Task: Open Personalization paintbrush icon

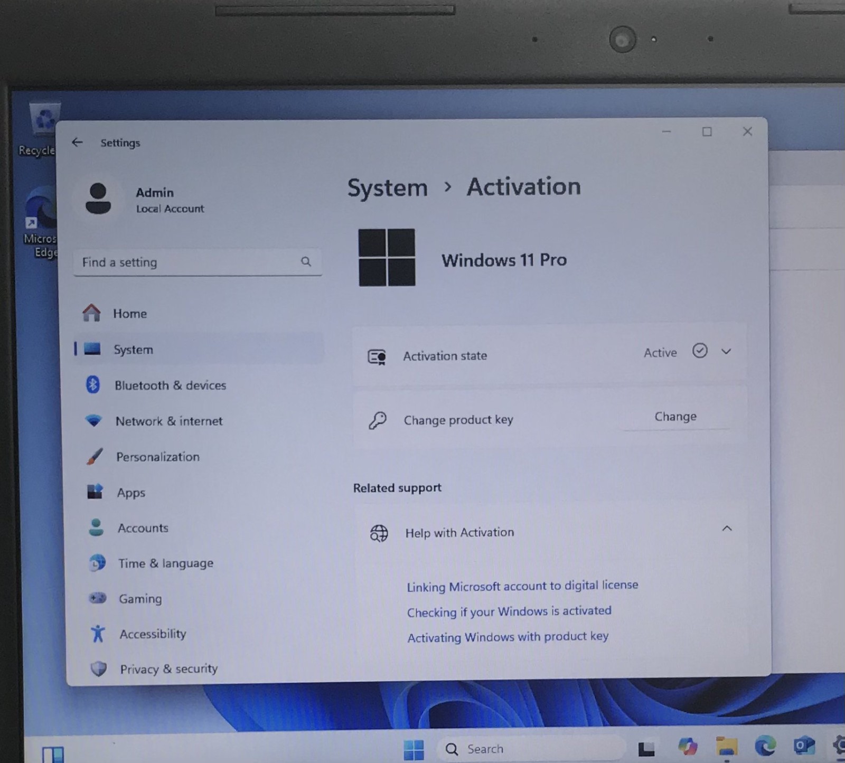Action: (x=95, y=456)
